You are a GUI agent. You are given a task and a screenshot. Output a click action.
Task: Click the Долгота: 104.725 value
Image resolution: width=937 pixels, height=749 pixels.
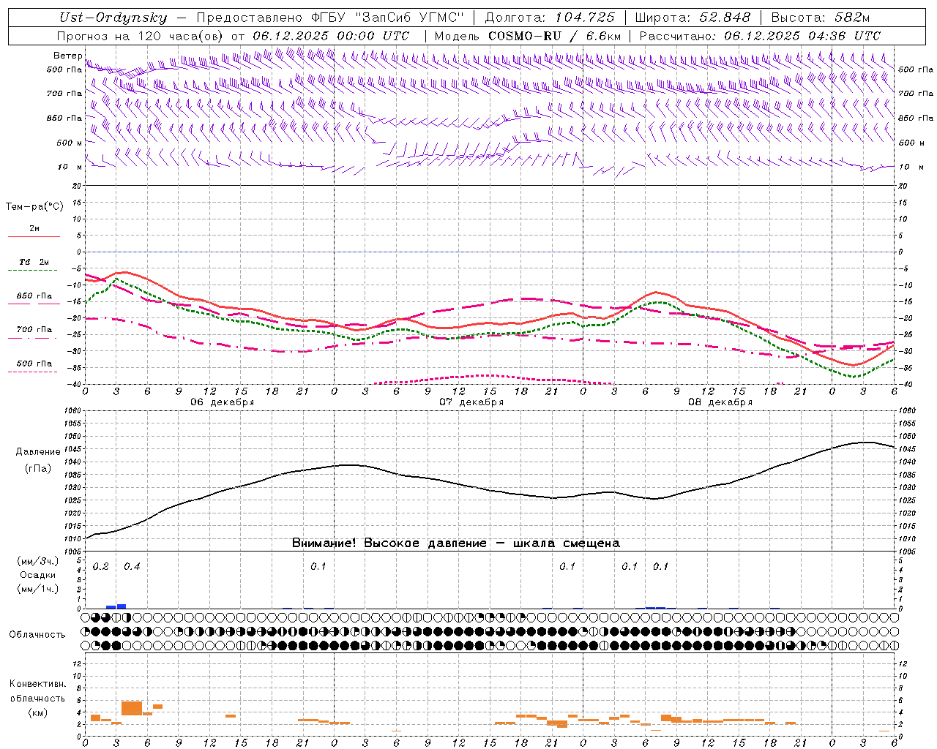[x=550, y=18]
